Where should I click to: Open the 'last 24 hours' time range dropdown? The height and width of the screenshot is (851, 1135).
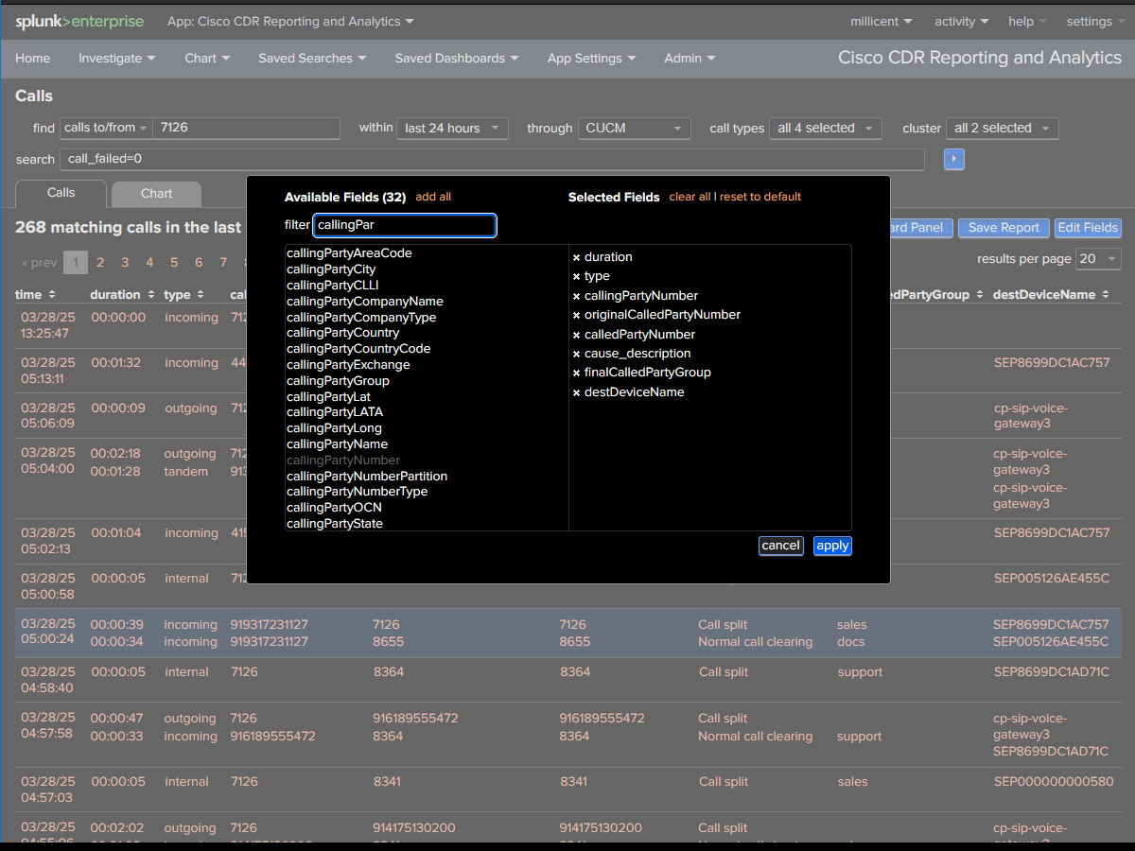tap(452, 128)
